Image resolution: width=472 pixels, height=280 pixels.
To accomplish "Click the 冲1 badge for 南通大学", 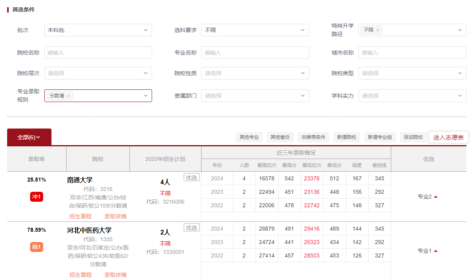I will [x=36, y=197].
